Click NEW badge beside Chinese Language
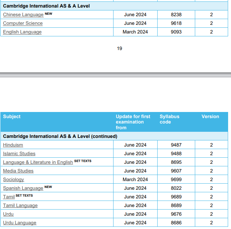The height and width of the screenshot is (229, 231). click(x=48, y=14)
